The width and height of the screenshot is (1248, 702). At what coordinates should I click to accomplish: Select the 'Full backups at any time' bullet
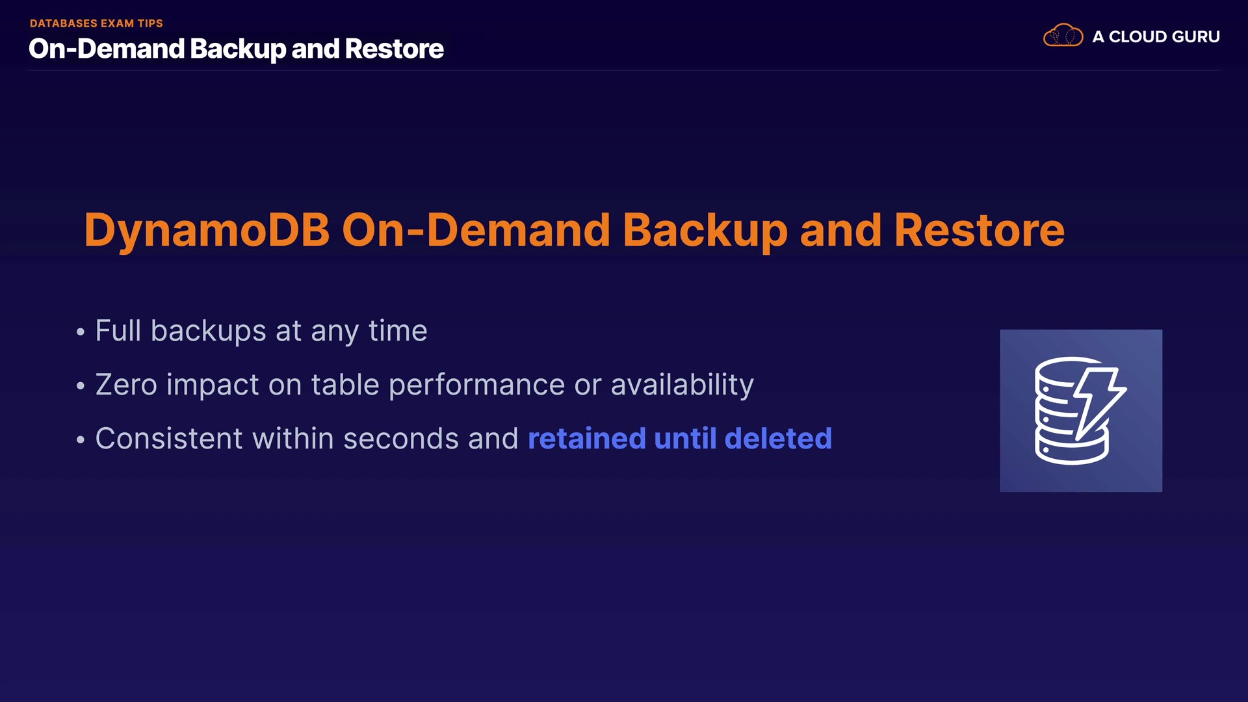261,331
